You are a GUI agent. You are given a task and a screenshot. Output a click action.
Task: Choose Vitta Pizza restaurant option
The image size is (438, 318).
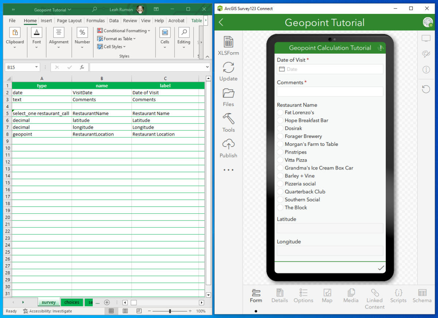[280, 160]
